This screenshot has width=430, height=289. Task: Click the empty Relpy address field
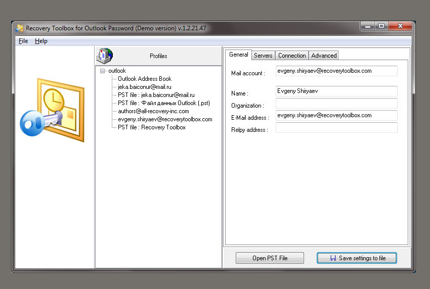tap(336, 128)
